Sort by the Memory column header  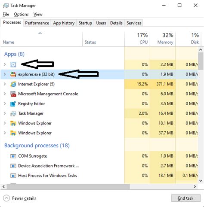[163, 39]
